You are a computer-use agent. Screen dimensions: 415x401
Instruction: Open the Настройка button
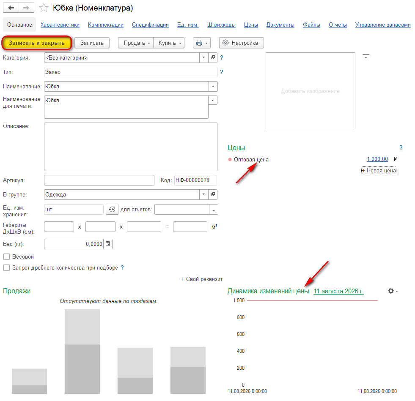tap(242, 43)
